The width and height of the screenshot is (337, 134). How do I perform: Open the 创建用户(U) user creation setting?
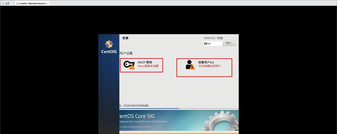205,68
